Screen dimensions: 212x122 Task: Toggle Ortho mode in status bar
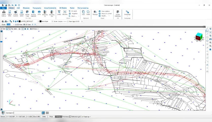pos(44,117)
